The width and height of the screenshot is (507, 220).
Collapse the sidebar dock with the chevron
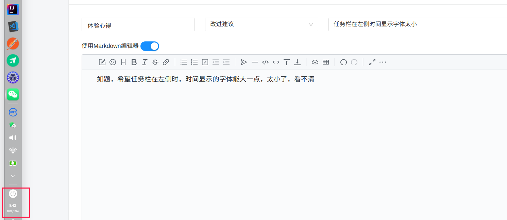[13, 176]
